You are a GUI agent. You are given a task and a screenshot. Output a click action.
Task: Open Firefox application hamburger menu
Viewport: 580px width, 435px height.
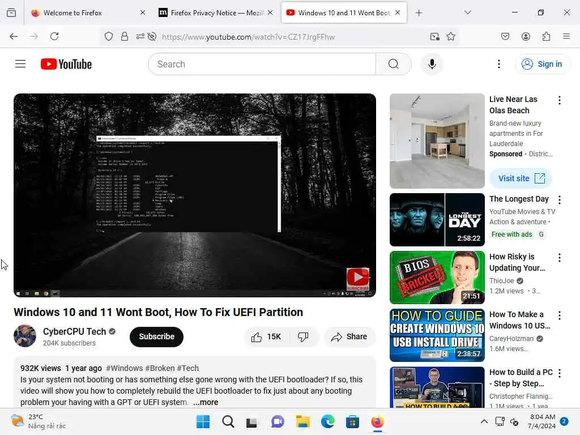[x=566, y=36]
